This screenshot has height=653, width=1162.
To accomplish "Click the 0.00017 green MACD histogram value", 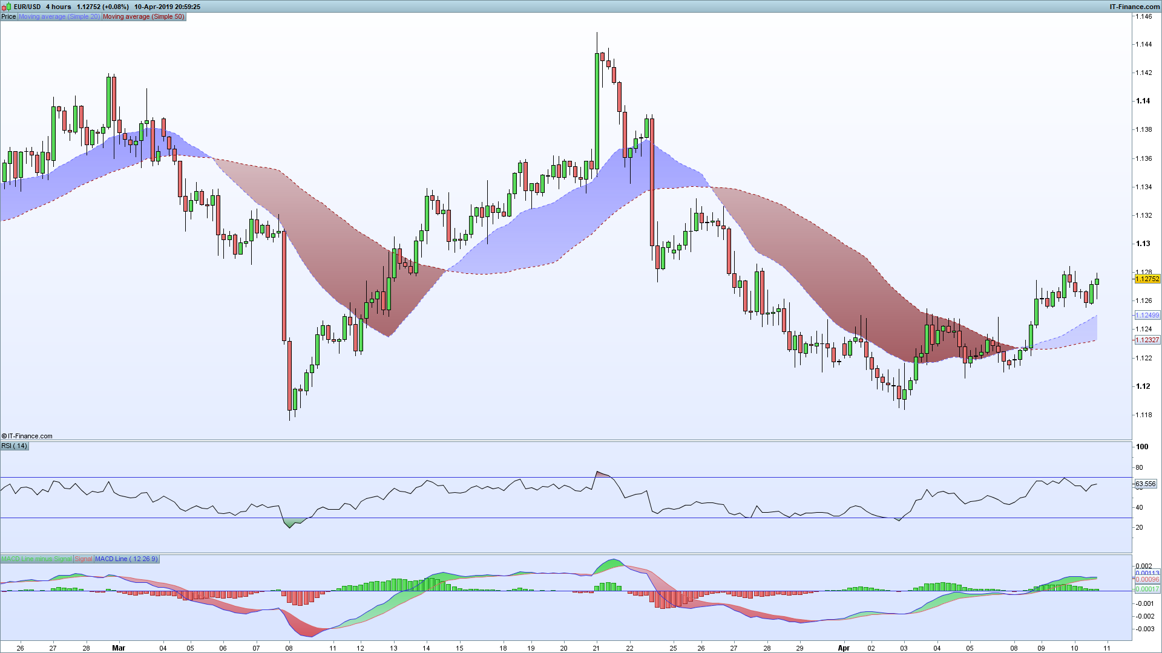I will coord(1147,589).
